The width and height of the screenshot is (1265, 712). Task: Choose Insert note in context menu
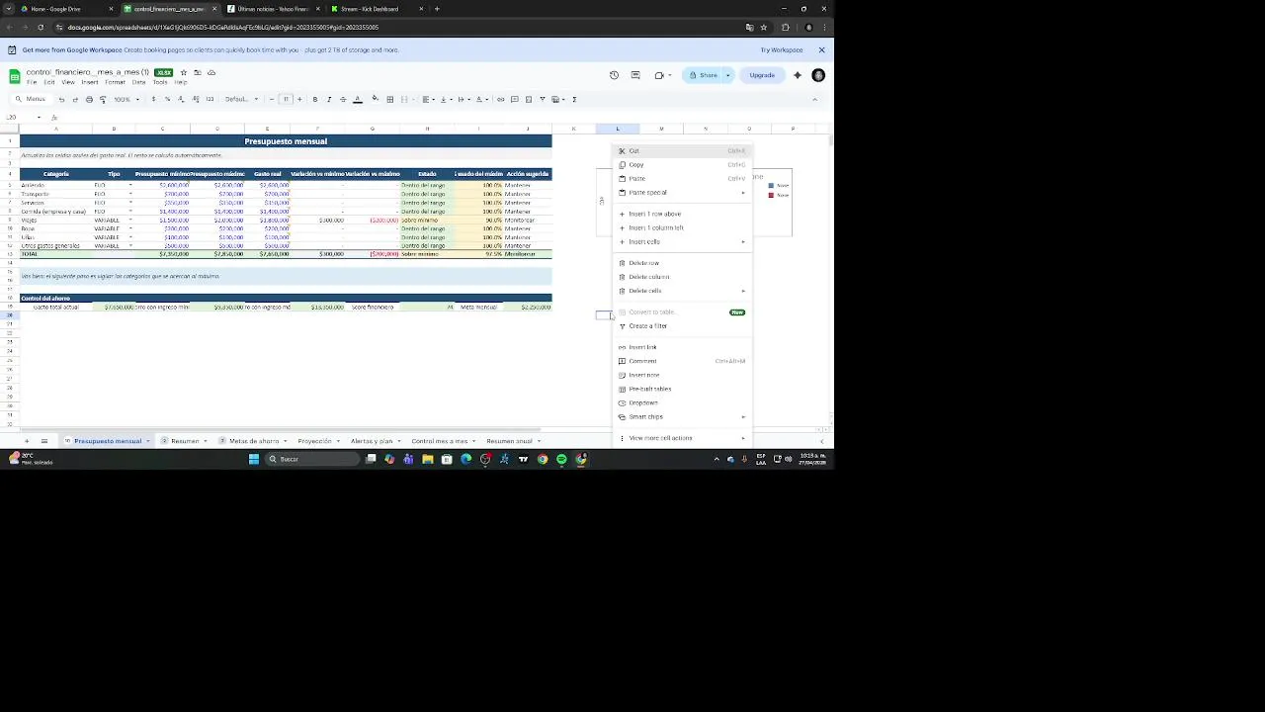(x=682, y=375)
